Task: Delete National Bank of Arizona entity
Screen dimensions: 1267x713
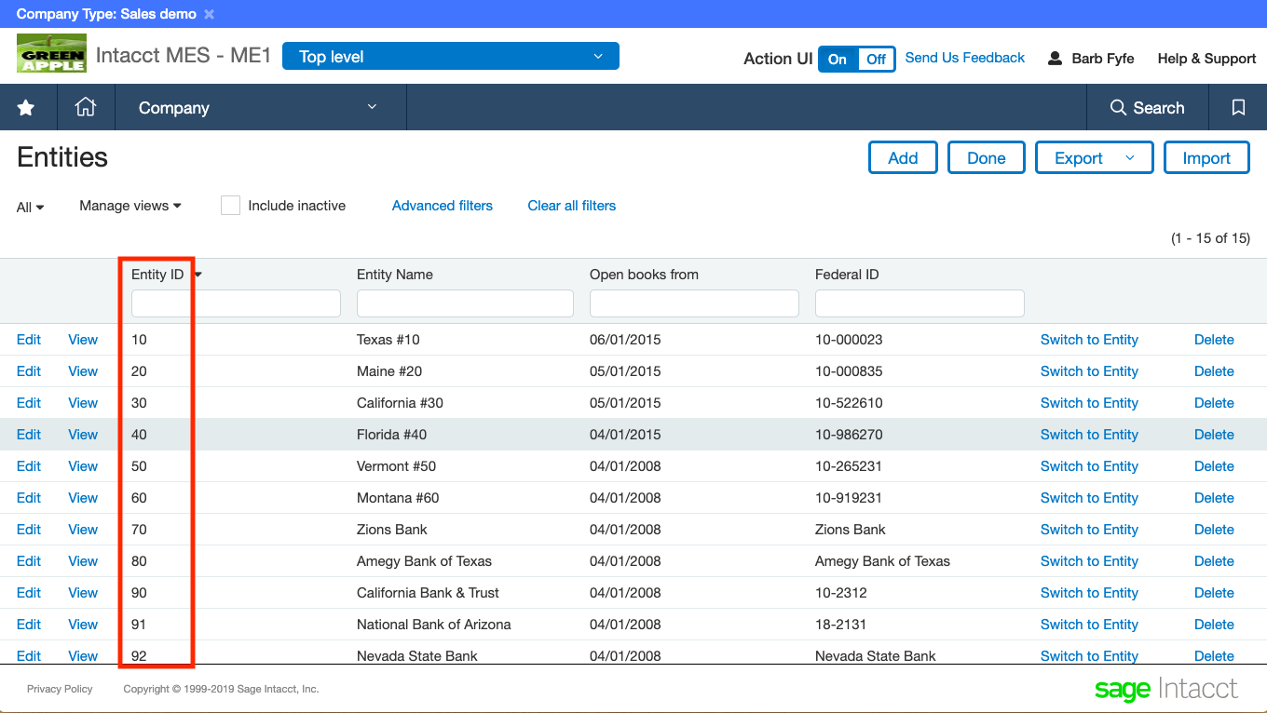Action: tap(1214, 625)
